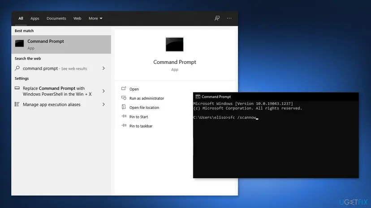Switch to the All search tab

coord(21,18)
